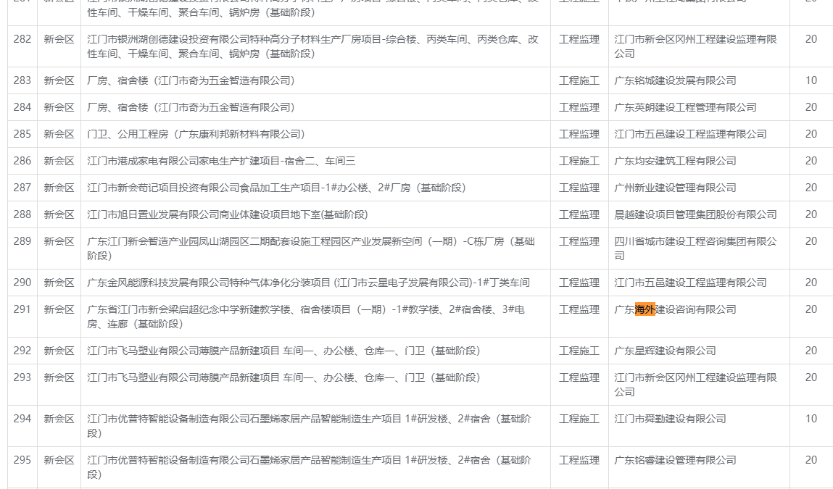This screenshot has width=833, height=489.
Task: Click the 江门市港成家电有限公司 project entry
Action: (221, 161)
